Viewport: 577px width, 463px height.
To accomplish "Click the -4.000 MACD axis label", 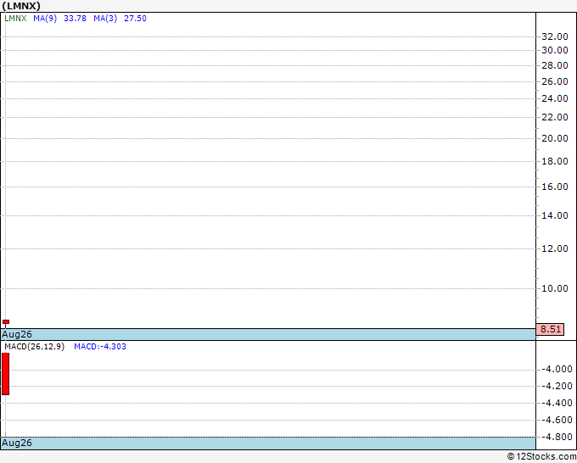I will pos(557,369).
